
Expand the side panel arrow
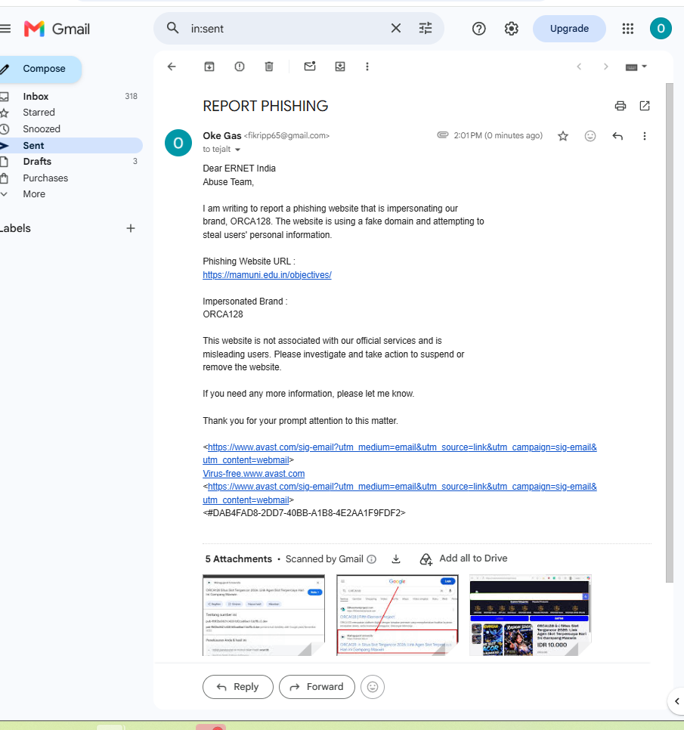point(677,701)
